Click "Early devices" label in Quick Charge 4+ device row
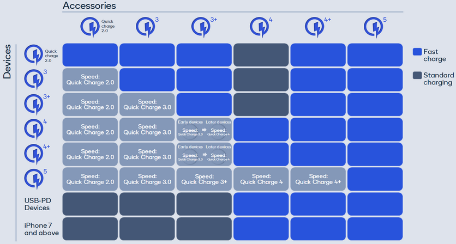This screenshot has height=244, width=456. click(x=190, y=147)
